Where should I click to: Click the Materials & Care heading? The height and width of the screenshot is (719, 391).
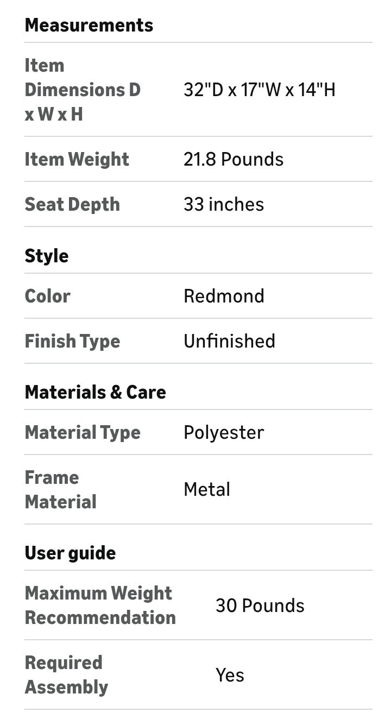[95, 392]
